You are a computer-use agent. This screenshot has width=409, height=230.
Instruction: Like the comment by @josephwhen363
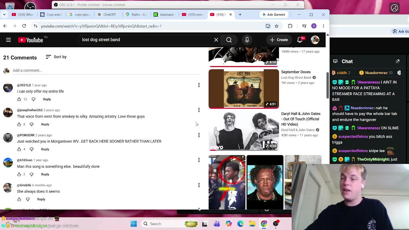click(19, 124)
